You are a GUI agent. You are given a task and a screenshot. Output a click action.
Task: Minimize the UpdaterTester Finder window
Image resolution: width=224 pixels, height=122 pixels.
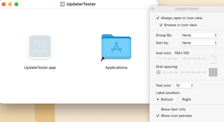click(x=10, y=4)
